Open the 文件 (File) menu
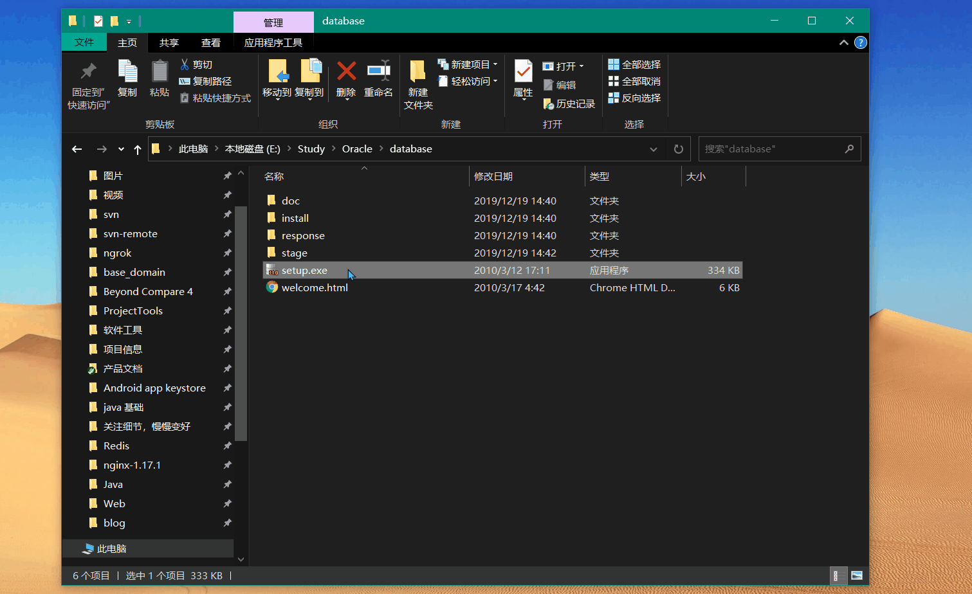The width and height of the screenshot is (972, 594). [x=84, y=42]
